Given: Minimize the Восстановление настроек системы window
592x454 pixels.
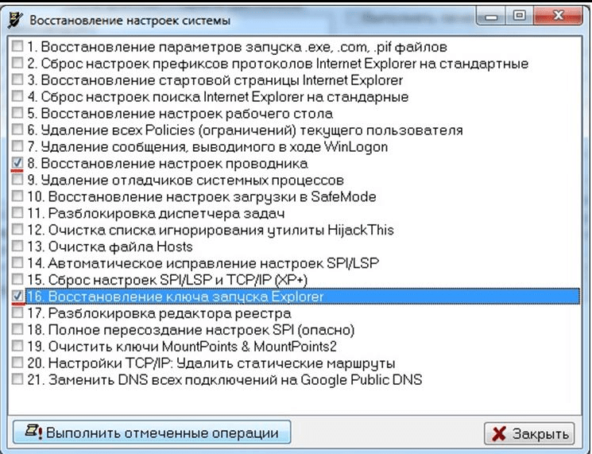Looking at the screenshot, I should point(491,17).
